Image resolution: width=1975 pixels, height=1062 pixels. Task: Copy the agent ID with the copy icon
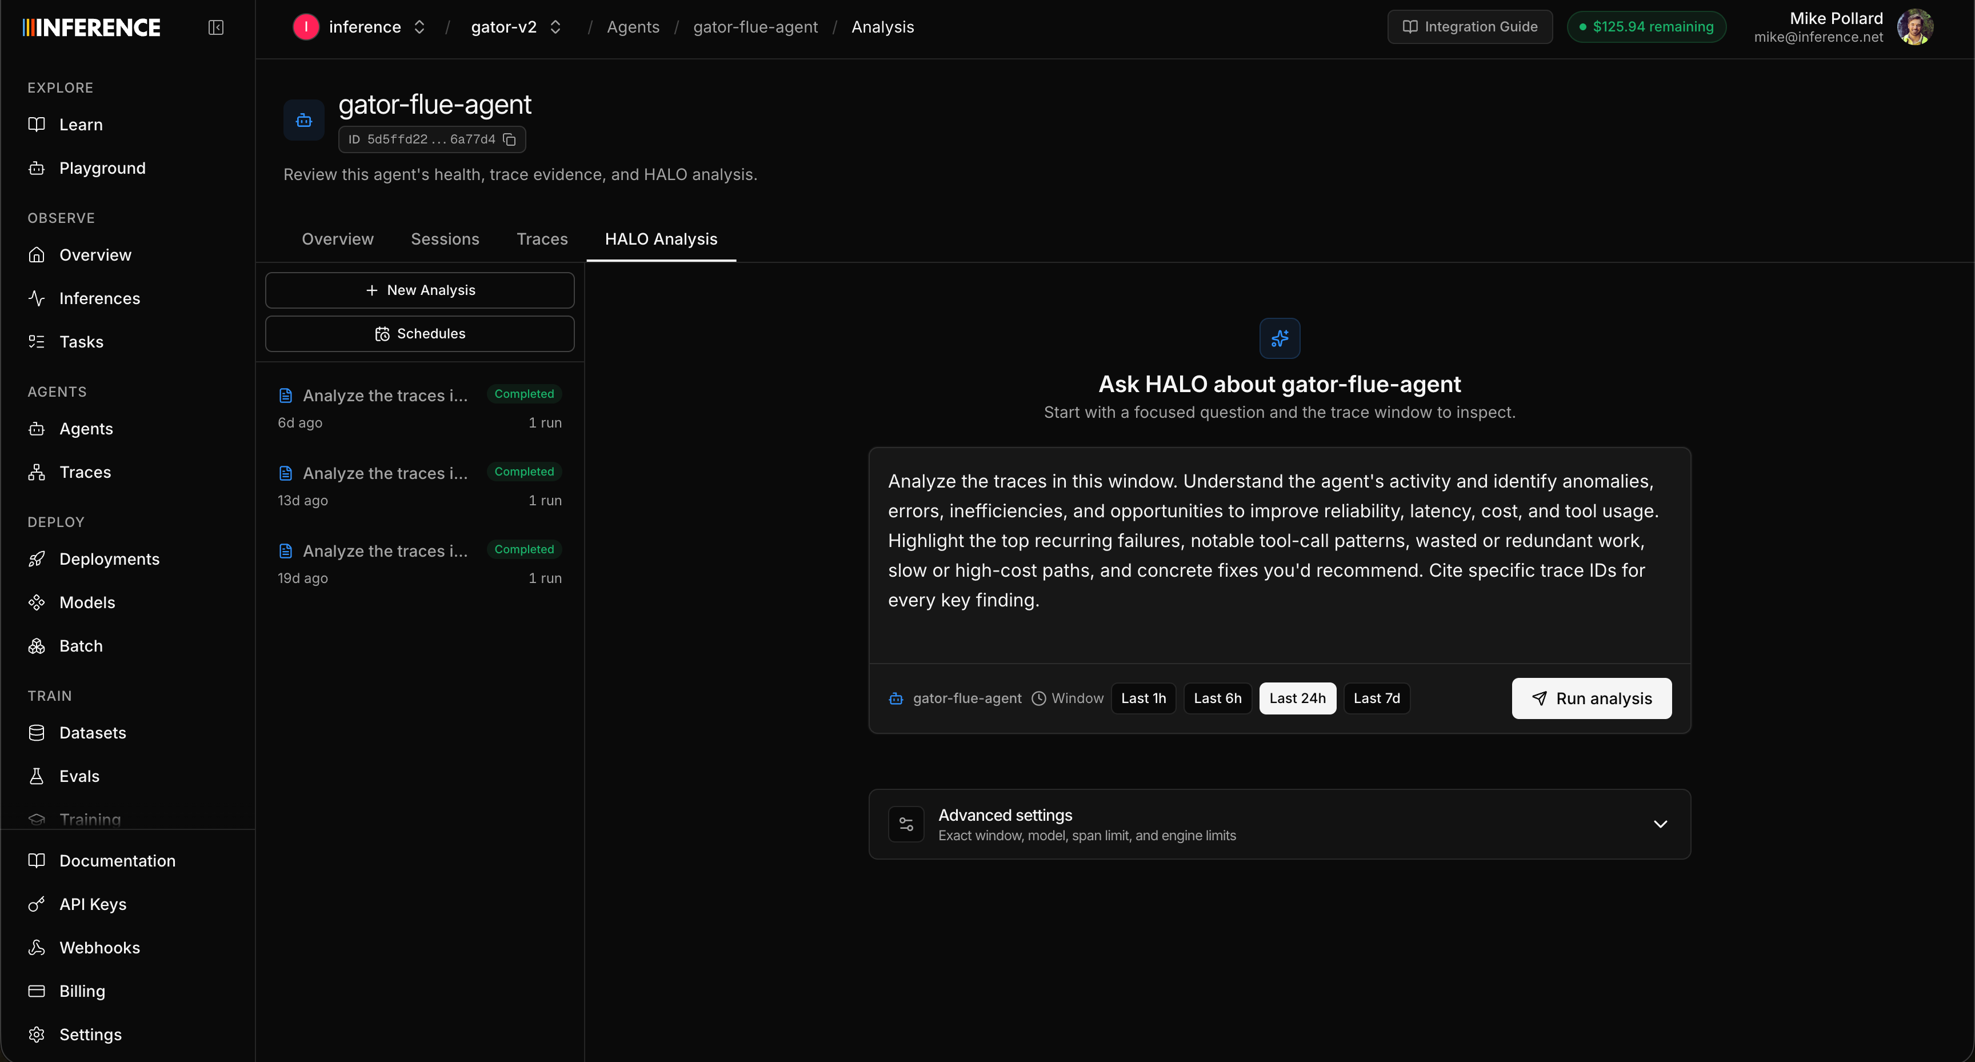point(509,139)
